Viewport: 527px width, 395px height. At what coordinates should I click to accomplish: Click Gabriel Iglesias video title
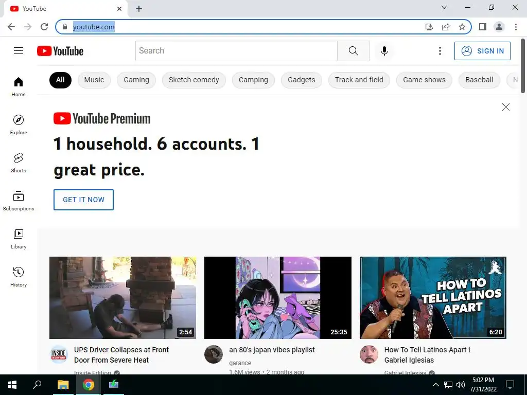point(427,355)
